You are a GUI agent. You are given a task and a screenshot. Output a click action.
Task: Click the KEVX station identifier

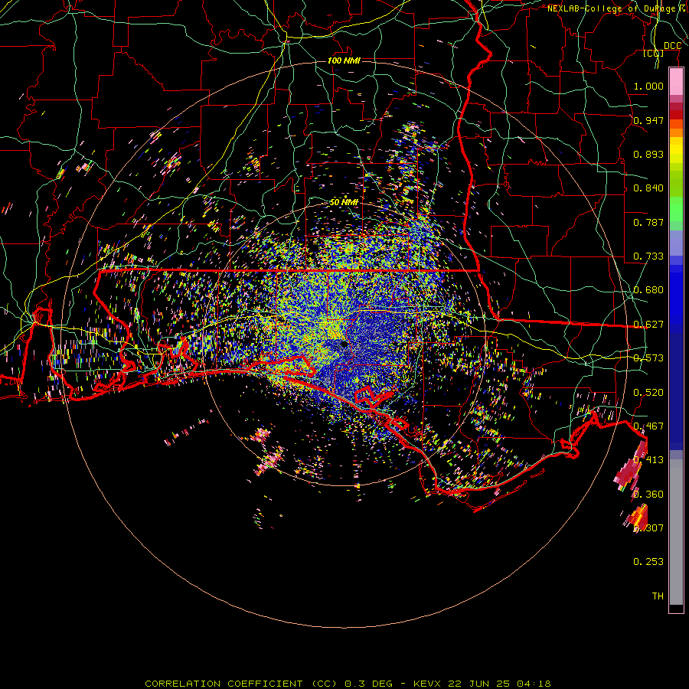[426, 684]
